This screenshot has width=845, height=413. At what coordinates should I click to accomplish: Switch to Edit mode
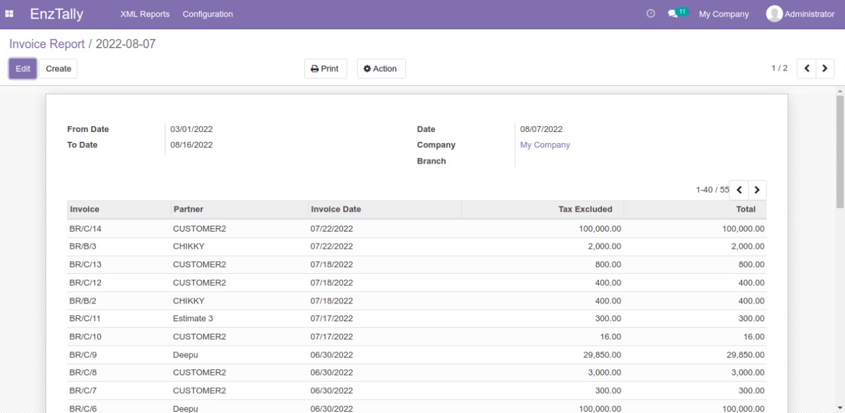pyautogui.click(x=22, y=68)
